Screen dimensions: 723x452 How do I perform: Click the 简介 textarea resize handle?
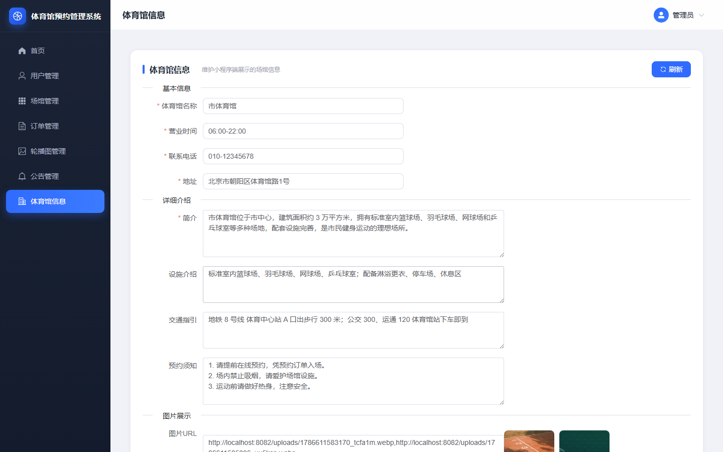pyautogui.click(x=501, y=254)
